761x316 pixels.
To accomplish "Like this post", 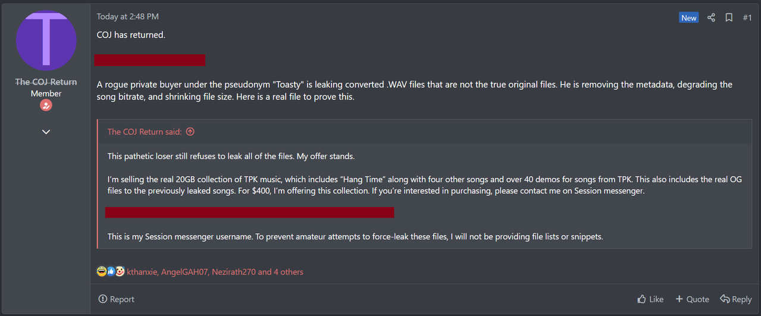I will pyautogui.click(x=650, y=299).
